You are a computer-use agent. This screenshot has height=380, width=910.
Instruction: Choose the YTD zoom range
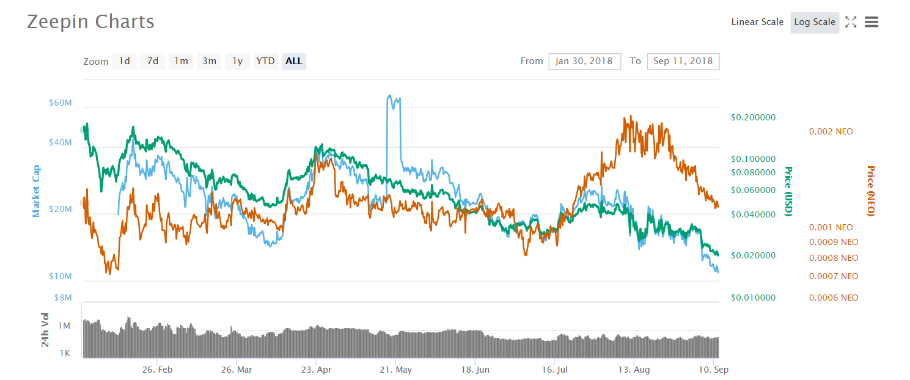pyautogui.click(x=265, y=61)
